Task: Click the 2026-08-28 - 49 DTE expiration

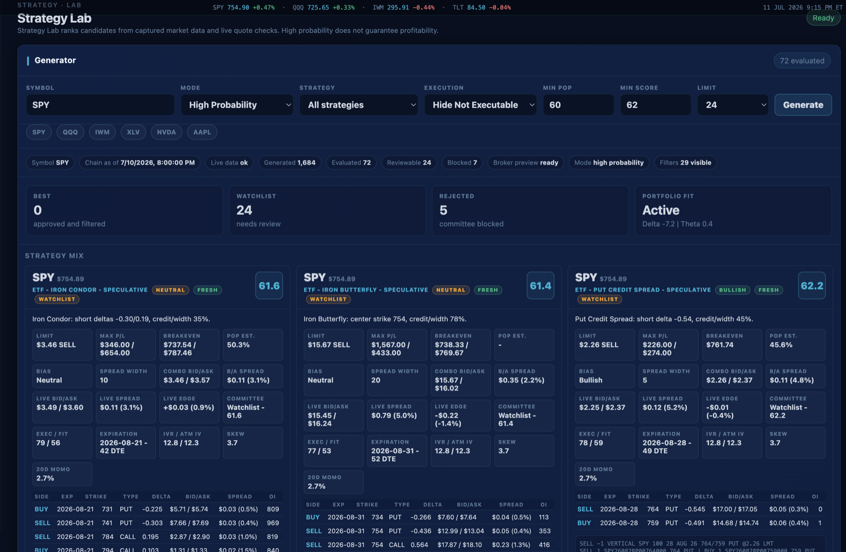Action: click(x=667, y=447)
